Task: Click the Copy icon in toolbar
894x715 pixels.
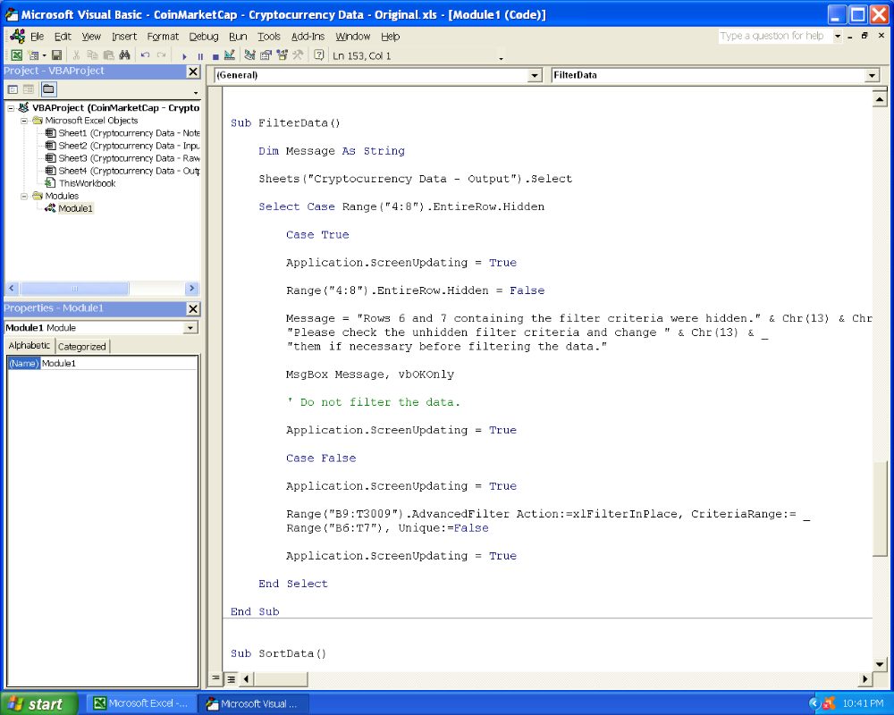Action: (92, 55)
